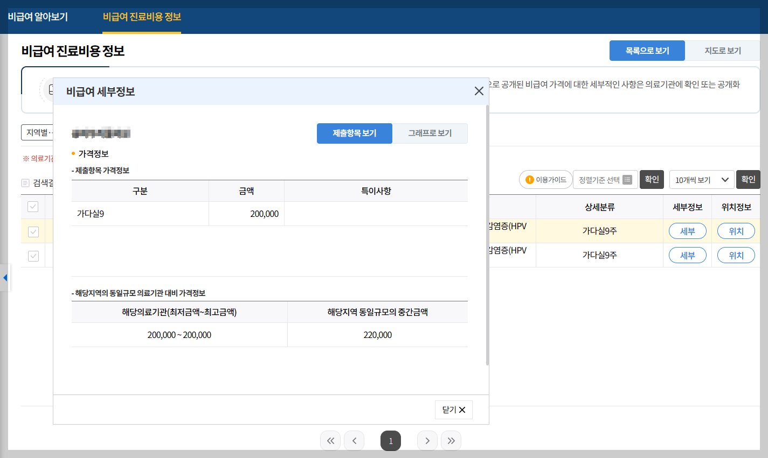Toggle the second result row checkbox
768x458 pixels.
tap(33, 256)
